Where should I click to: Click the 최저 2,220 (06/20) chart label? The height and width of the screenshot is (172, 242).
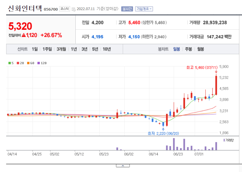point(163,133)
